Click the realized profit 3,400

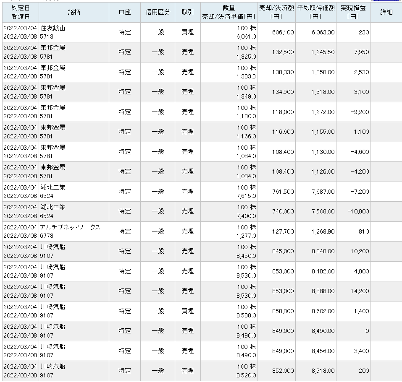pos(362,351)
